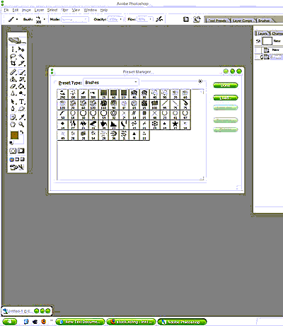
Task: Enable airbrush in the options bar
Action: point(159,19)
